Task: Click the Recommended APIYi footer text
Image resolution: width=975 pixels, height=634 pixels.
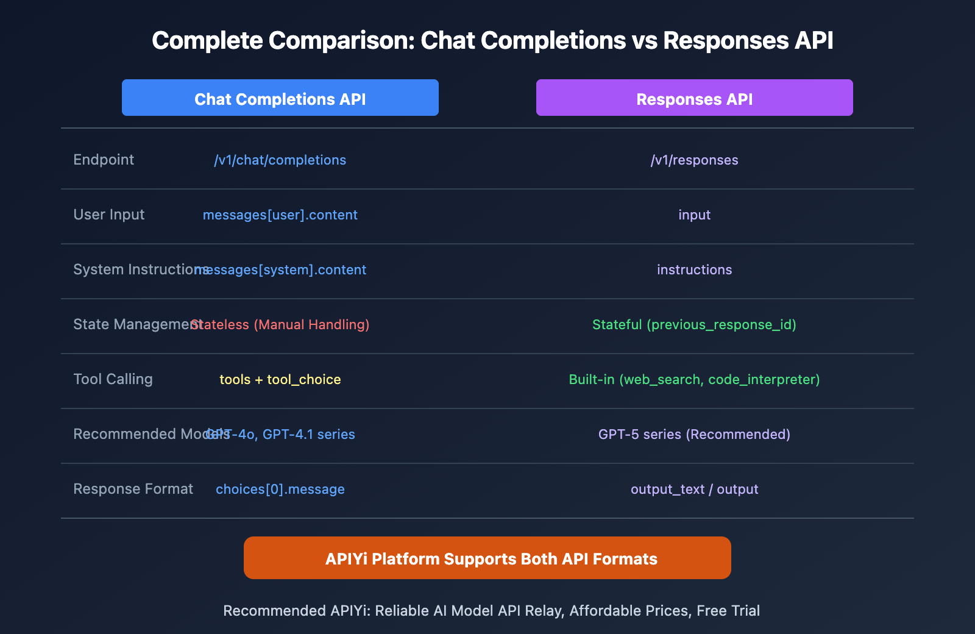Action: tap(491, 610)
